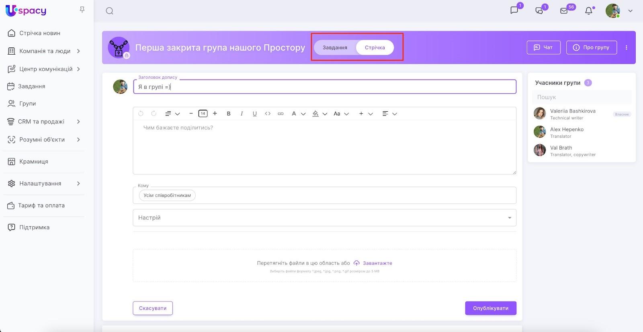Click the font size 14 field
The image size is (643, 332).
coord(203,114)
